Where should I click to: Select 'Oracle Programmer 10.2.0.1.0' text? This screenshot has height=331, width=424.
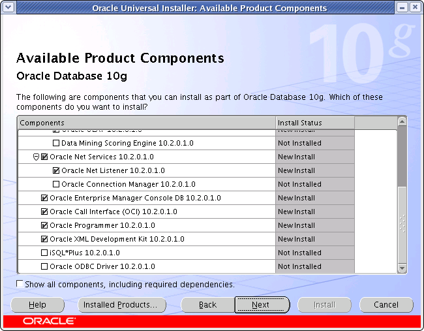[x=102, y=225]
